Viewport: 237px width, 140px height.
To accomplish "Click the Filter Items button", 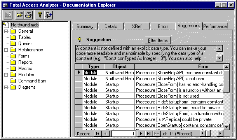I will pos(158,40).
